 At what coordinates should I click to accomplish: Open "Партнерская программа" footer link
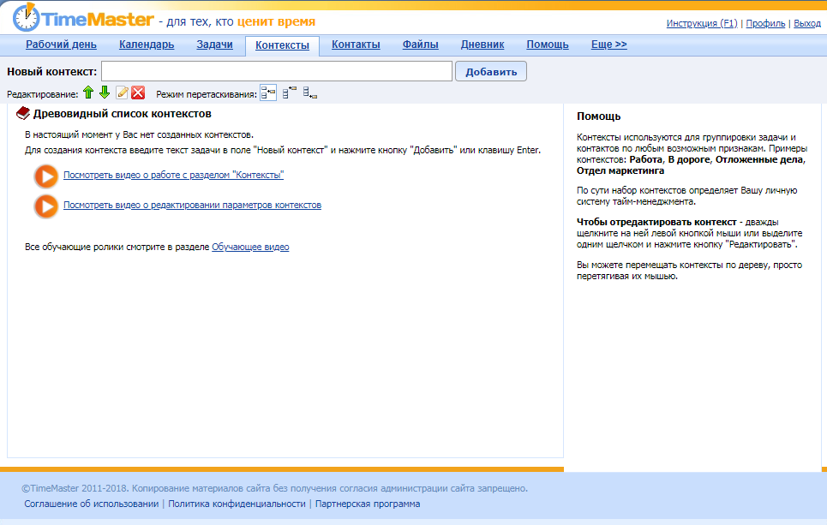[x=368, y=504]
